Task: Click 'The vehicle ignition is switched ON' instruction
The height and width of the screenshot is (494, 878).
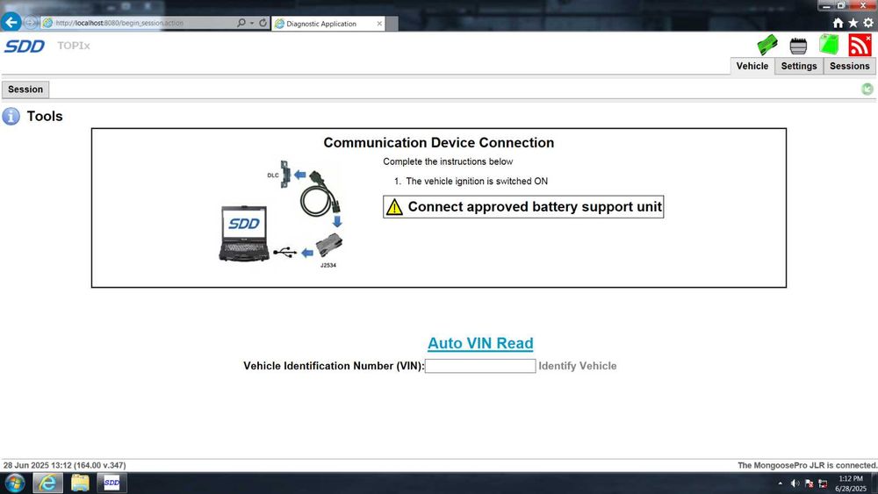Action: tap(477, 182)
